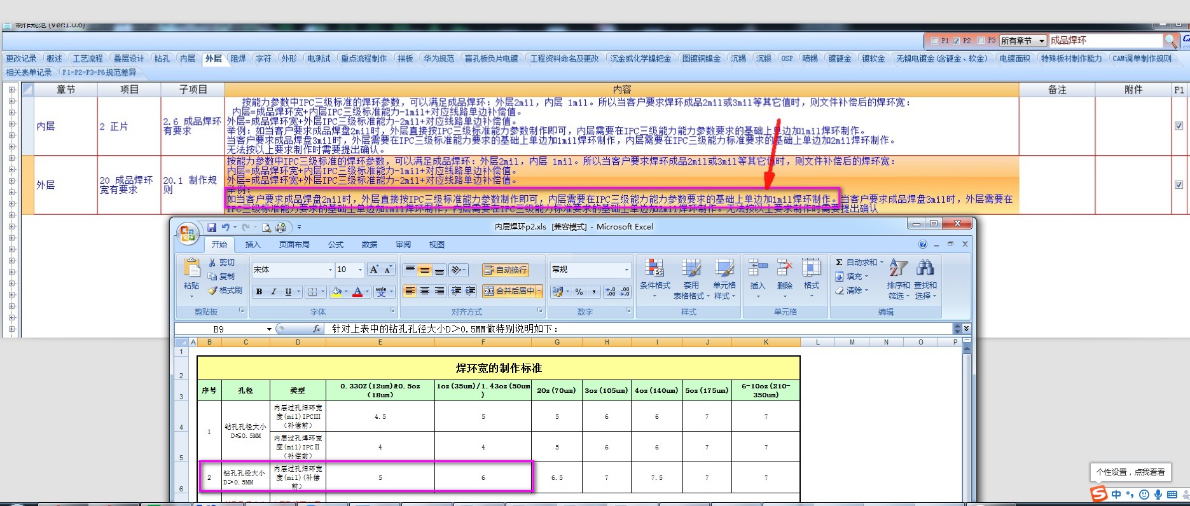Viewport: 1190px width, 506px height.
Task: Align text to the vertical middle
Action: tap(425, 270)
